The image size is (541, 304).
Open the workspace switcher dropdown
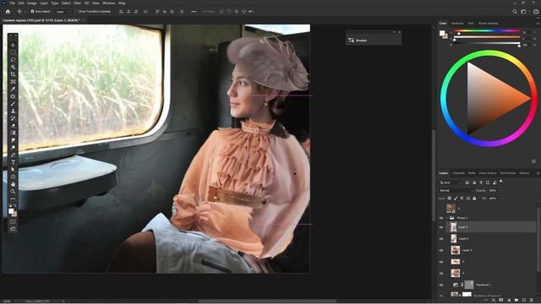pyautogui.click(x=524, y=11)
